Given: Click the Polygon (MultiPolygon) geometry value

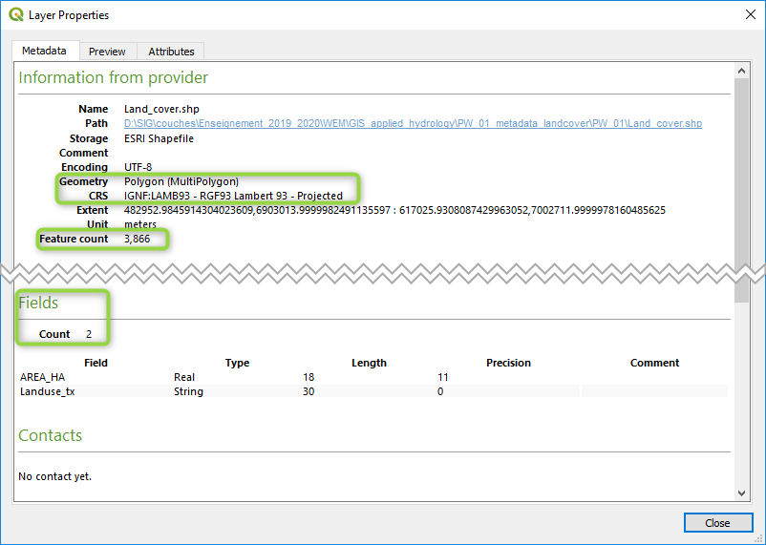Looking at the screenshot, I should 181,181.
